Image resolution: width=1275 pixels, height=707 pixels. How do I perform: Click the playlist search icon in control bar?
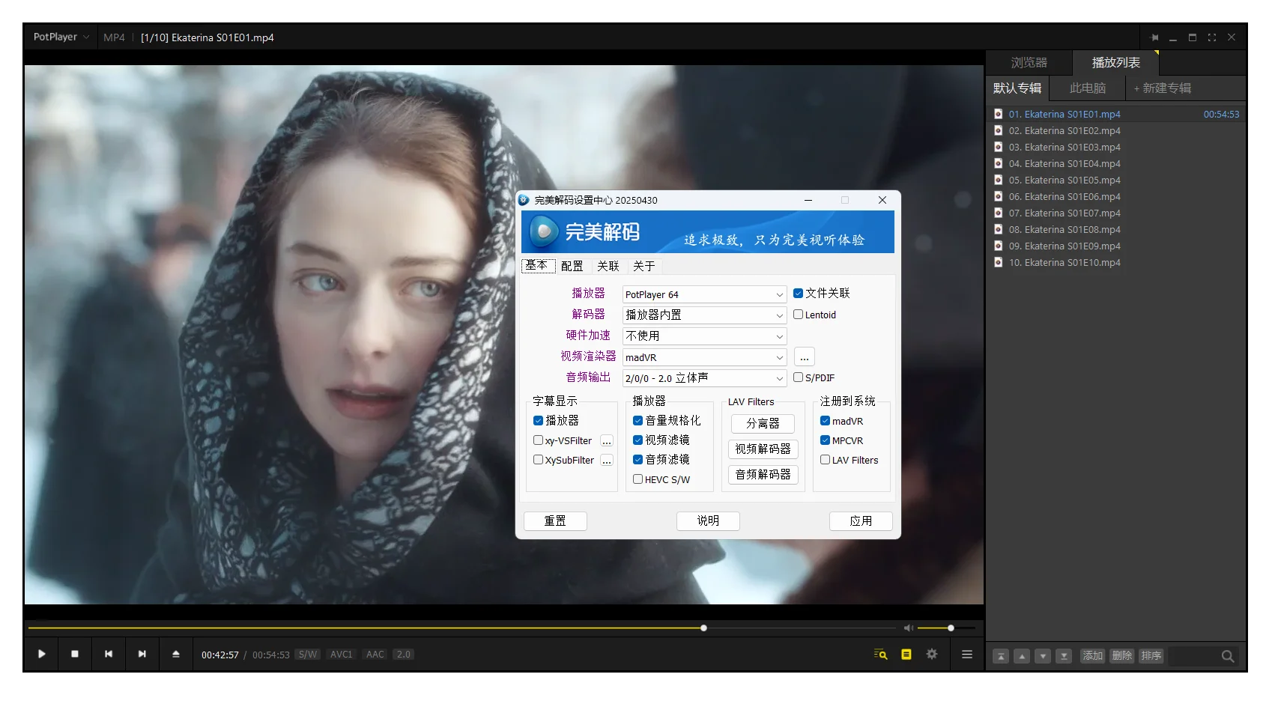point(881,654)
